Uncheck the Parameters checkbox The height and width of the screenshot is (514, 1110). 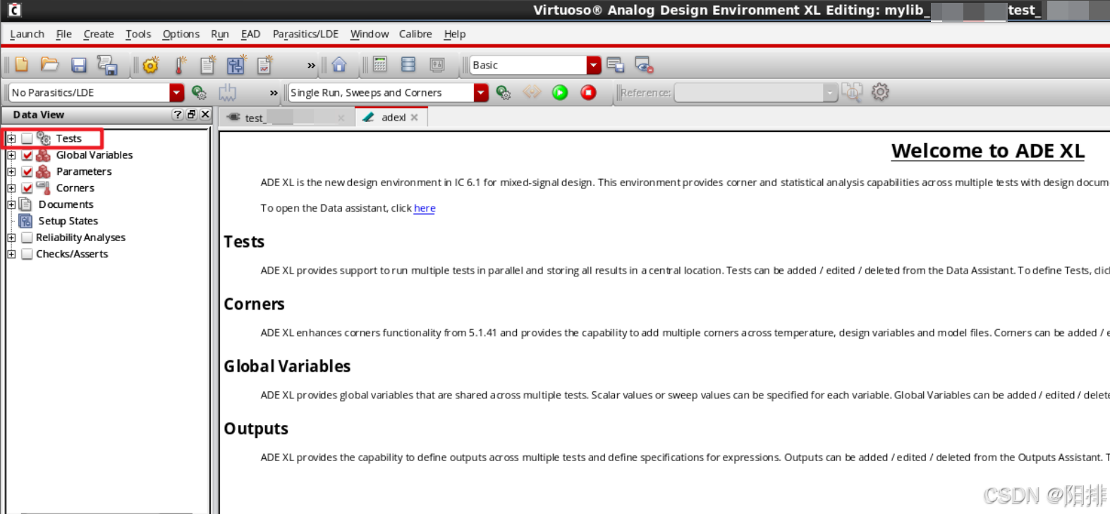[27, 171]
